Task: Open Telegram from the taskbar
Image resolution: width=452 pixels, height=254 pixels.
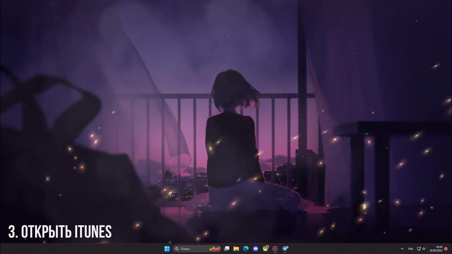Action: (x=285, y=249)
